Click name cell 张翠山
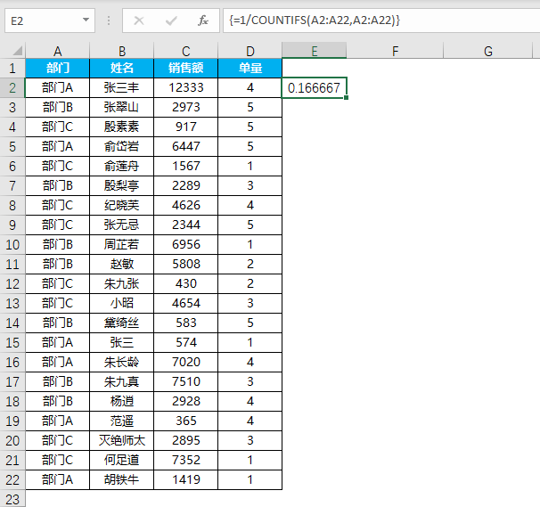Screen dimensions: 540x507 [x=121, y=108]
